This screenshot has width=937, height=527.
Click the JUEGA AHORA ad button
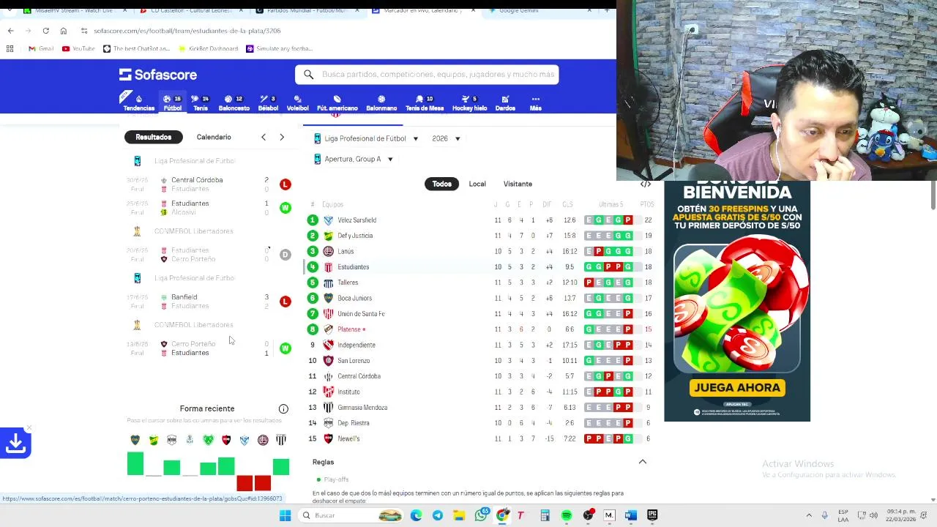tap(736, 387)
